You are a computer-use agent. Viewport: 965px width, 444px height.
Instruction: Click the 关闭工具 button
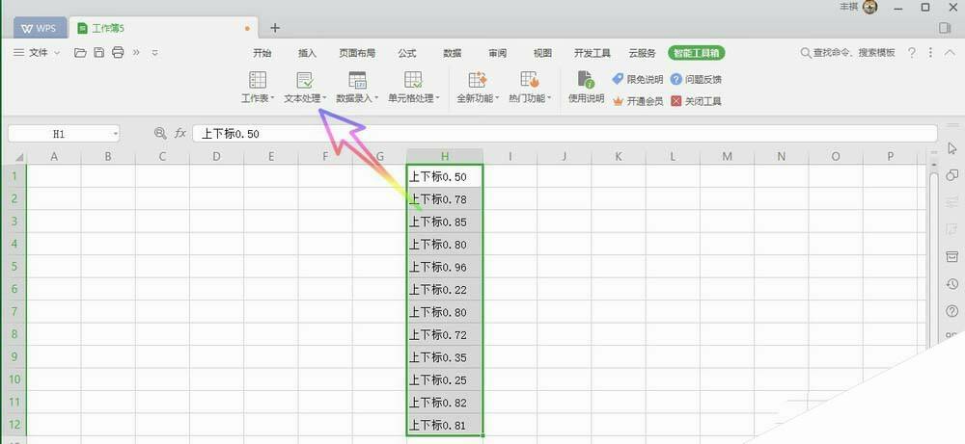696,101
